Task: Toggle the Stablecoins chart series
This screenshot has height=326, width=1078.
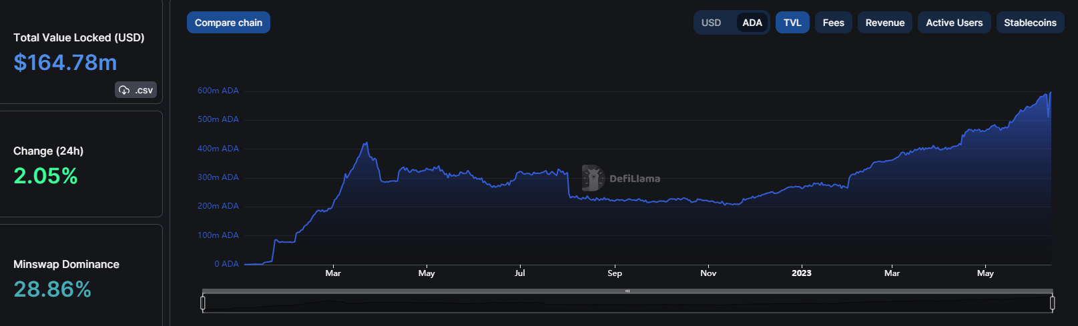Action: coord(1029,23)
